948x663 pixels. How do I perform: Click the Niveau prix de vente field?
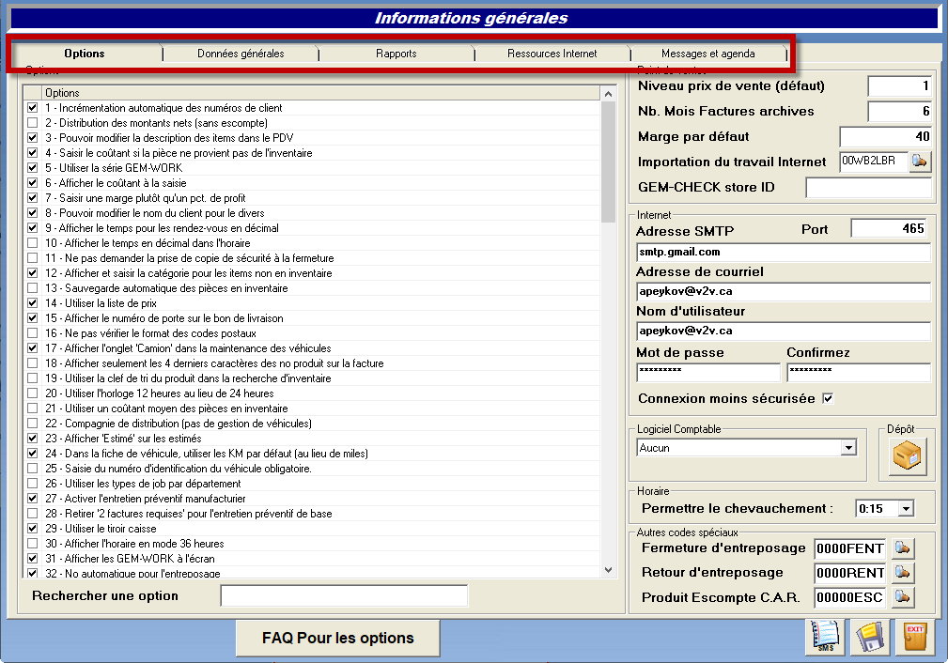900,85
